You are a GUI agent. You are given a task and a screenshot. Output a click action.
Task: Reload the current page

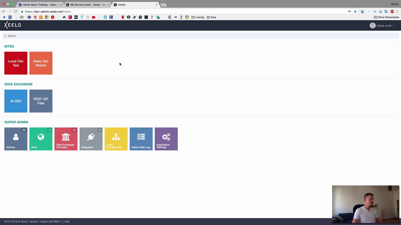15,12
